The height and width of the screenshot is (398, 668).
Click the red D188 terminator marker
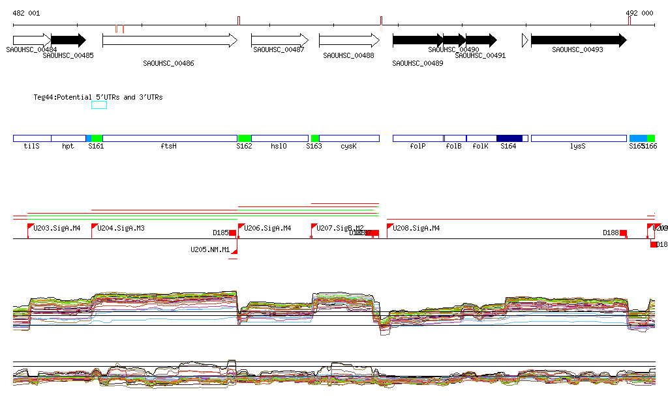(x=623, y=233)
